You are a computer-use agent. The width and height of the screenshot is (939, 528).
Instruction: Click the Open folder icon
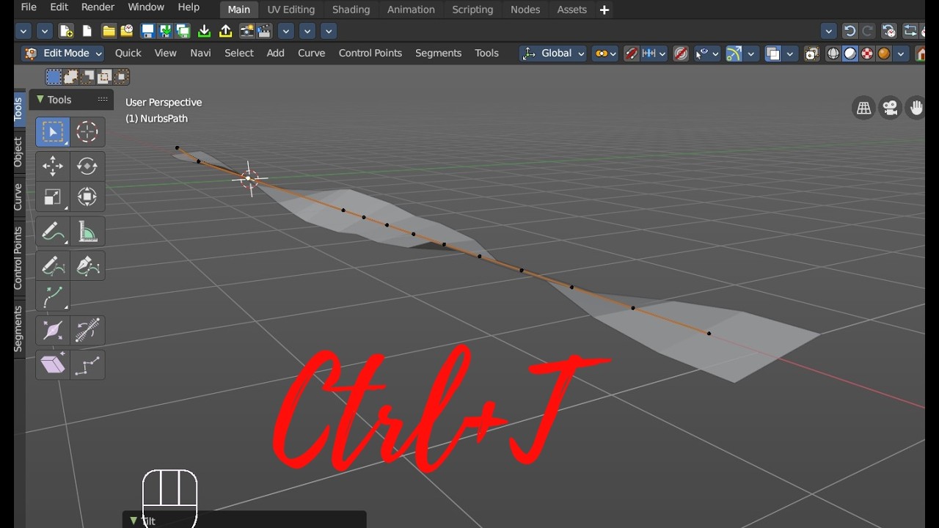[109, 31]
